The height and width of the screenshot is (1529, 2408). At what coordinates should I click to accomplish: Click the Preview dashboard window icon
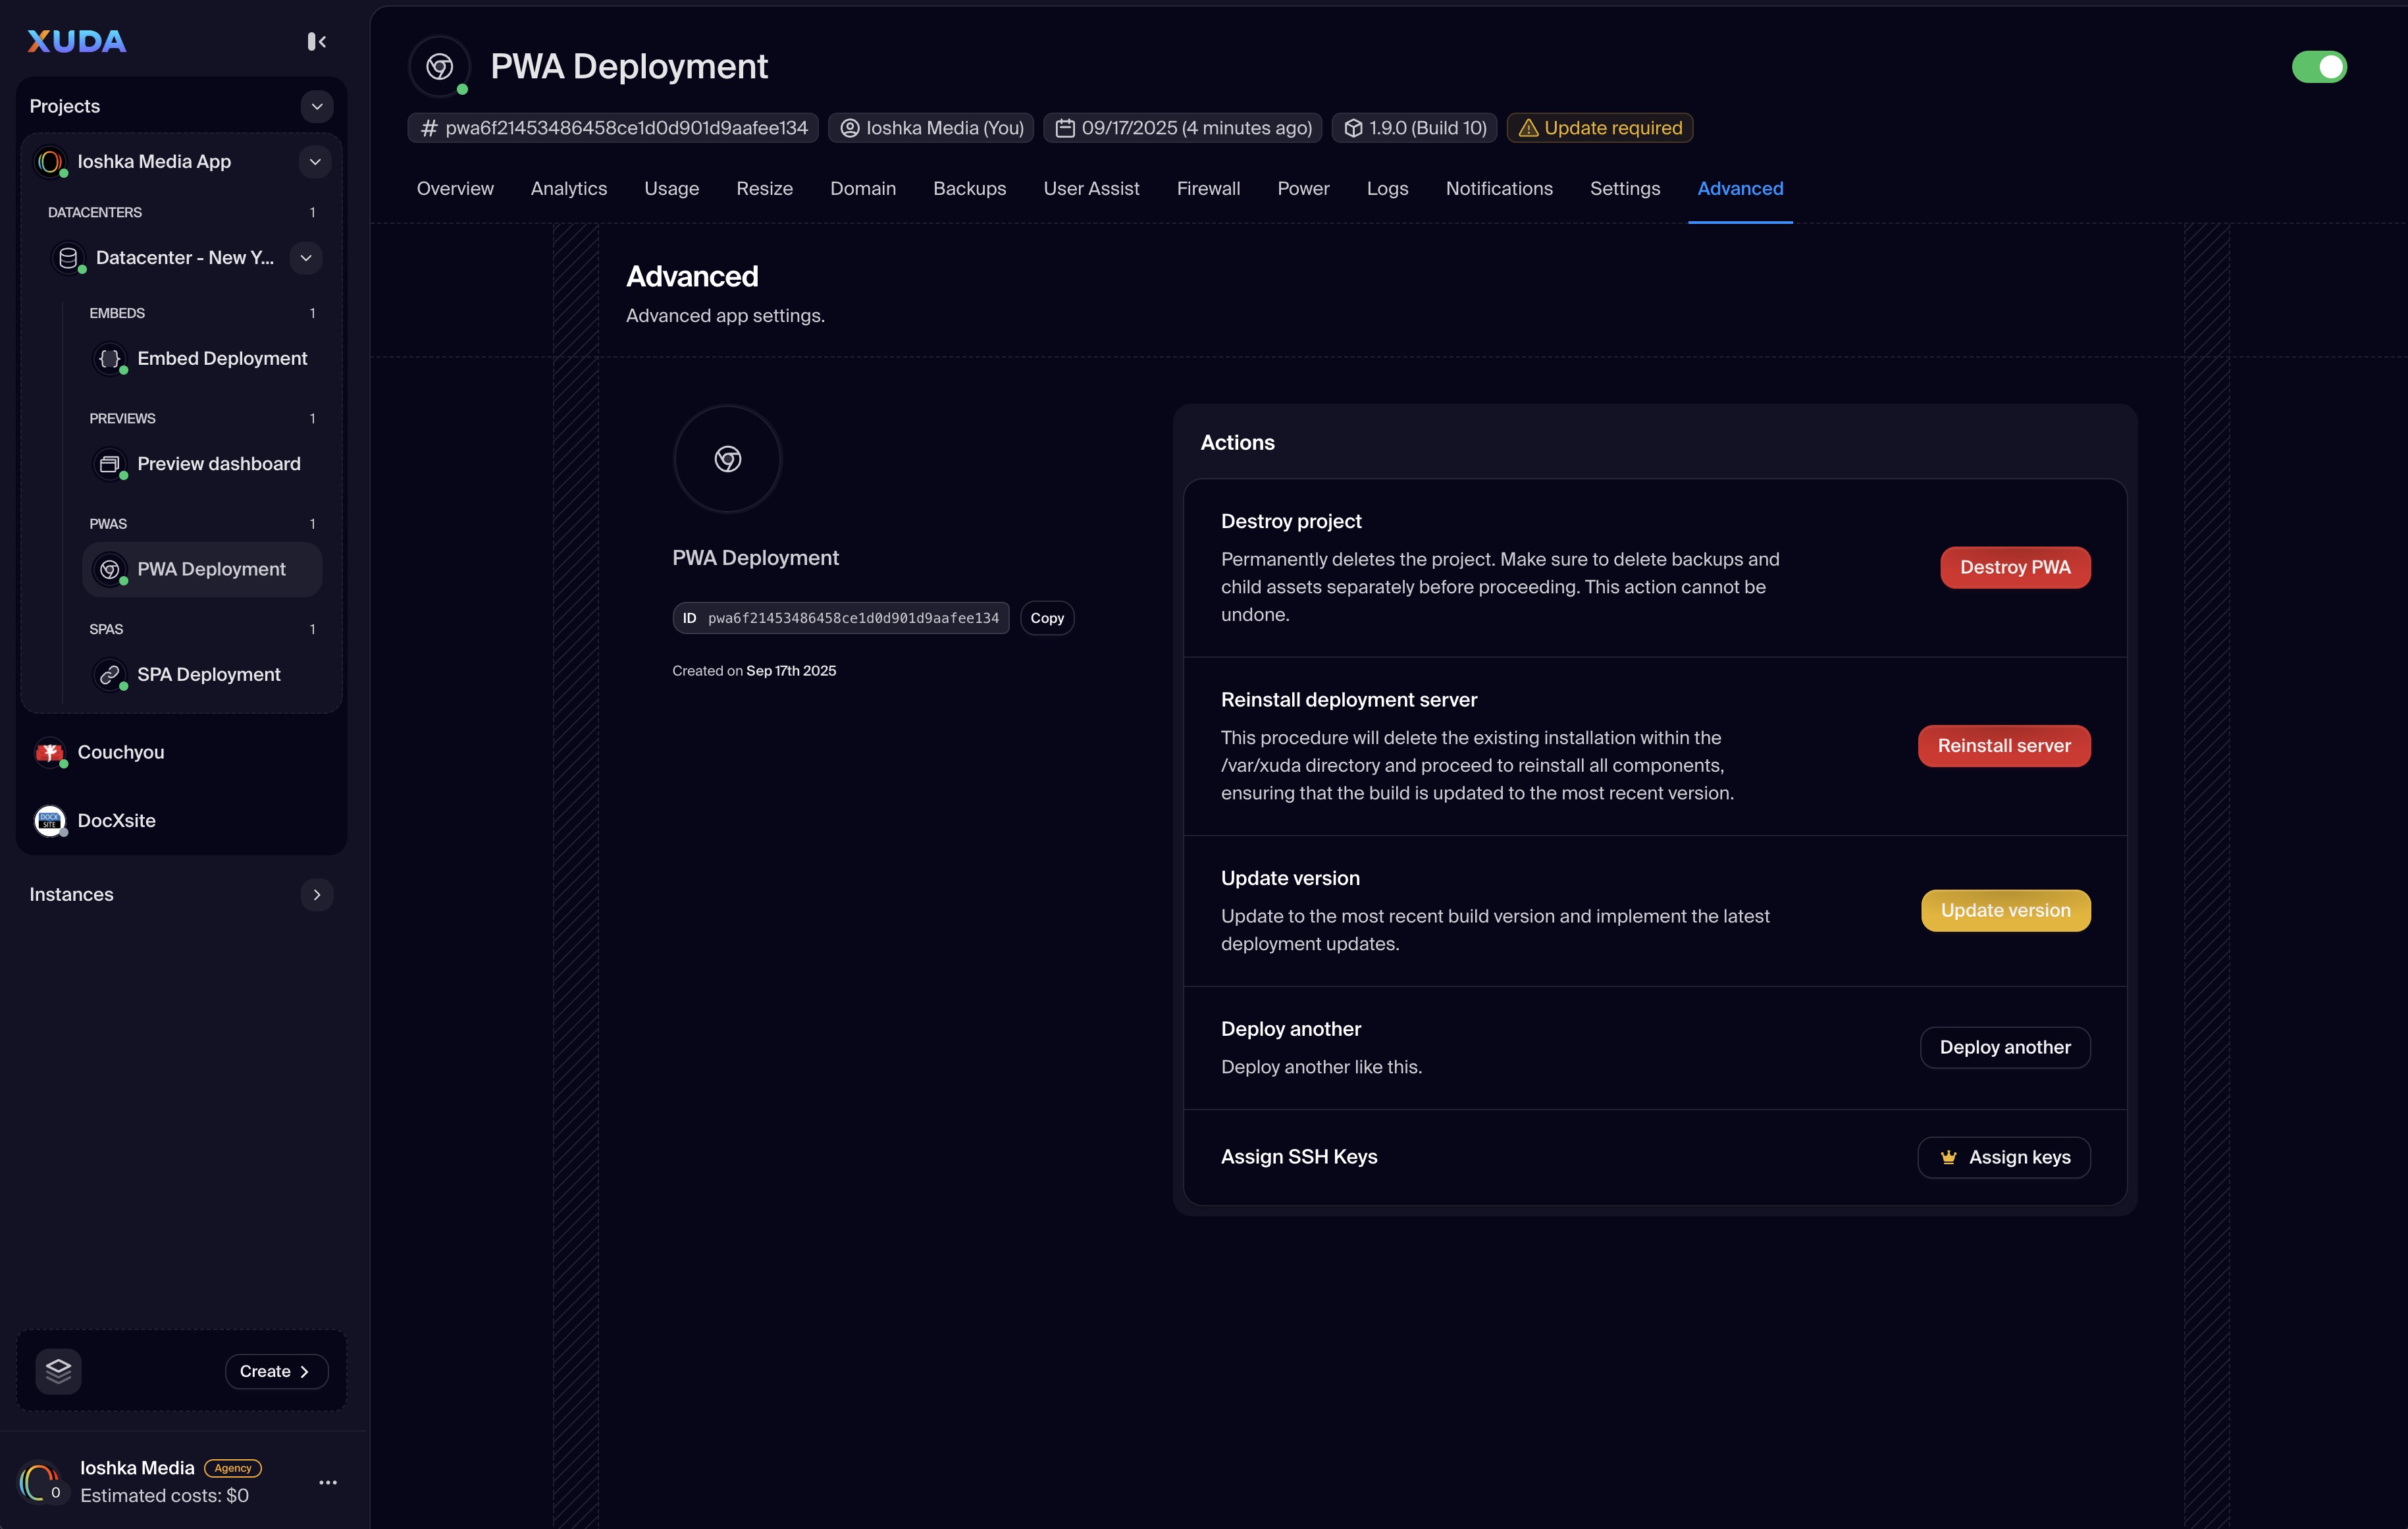(x=110, y=464)
